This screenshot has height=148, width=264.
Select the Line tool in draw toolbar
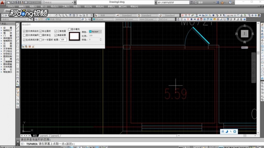(x=18, y=24)
